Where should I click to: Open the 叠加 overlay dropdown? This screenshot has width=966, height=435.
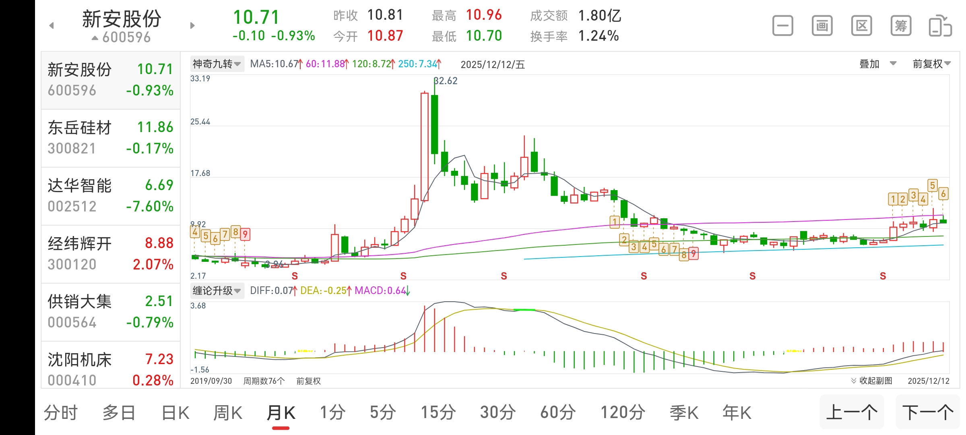[876, 64]
